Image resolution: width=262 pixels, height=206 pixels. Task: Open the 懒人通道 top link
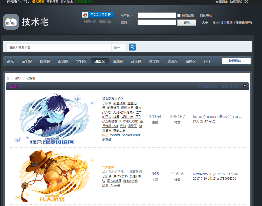[38, 2]
